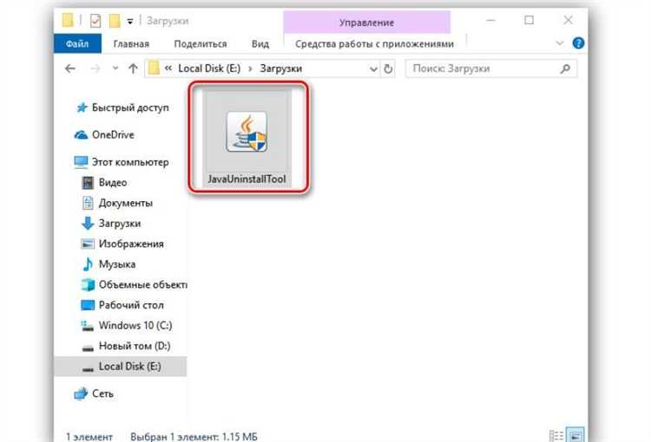This screenshot has height=442, width=651.
Task: Click the search magnifier icon
Action: [x=565, y=68]
